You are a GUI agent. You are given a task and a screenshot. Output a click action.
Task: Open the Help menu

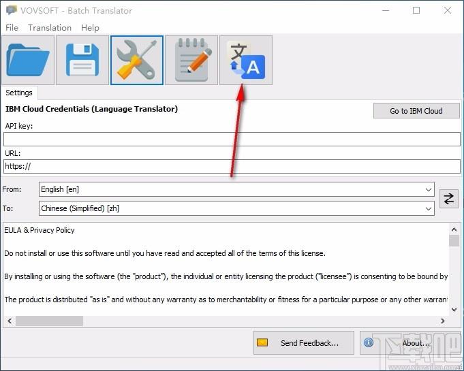coord(90,28)
